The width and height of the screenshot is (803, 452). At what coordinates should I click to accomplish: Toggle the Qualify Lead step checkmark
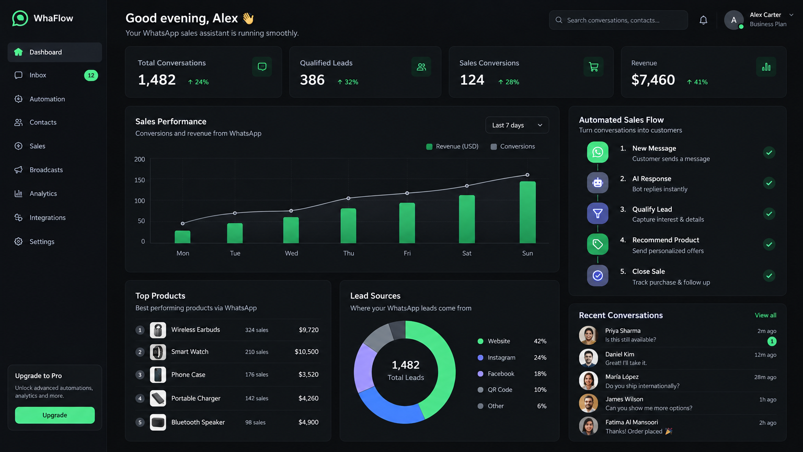click(769, 213)
